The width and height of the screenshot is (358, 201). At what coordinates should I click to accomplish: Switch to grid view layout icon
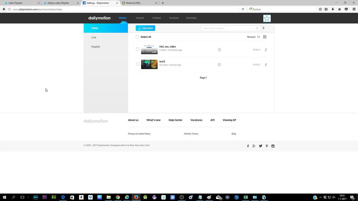click(265, 37)
